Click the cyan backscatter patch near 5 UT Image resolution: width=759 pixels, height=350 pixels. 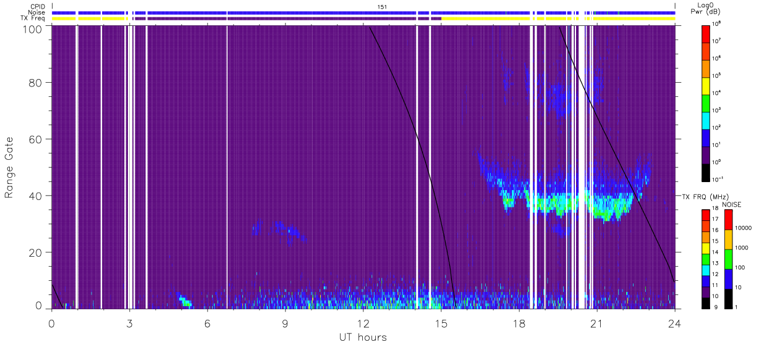pos(185,301)
